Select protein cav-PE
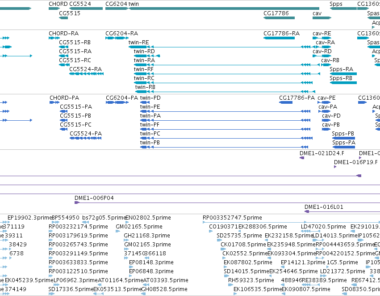 tap(326, 98)
